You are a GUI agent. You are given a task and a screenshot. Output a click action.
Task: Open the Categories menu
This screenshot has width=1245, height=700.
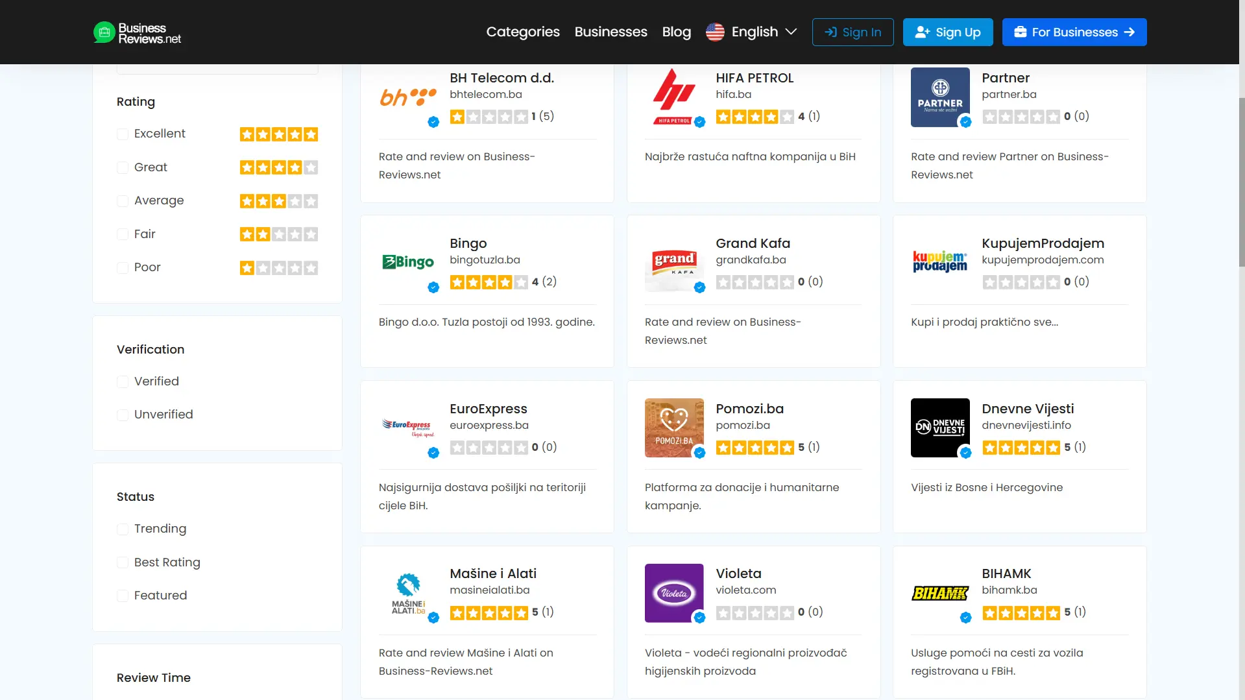point(522,32)
